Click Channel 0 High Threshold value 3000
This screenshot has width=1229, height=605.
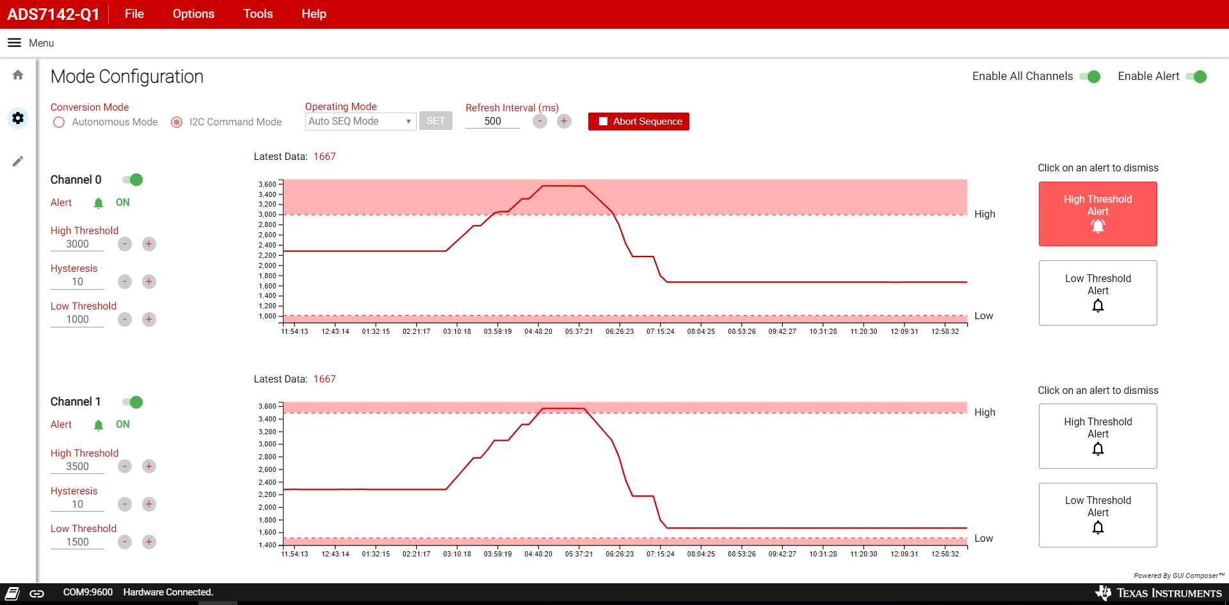click(77, 244)
